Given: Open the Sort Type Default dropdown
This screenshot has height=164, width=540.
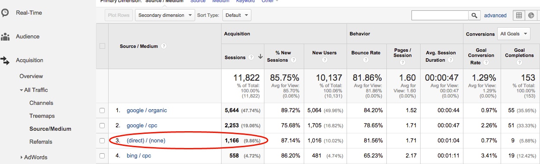Looking at the screenshot, I should [x=236, y=15].
